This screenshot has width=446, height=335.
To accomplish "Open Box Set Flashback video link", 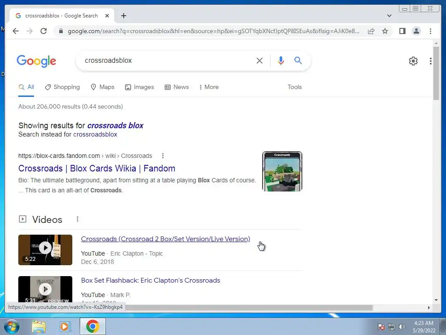I will tap(150, 280).
